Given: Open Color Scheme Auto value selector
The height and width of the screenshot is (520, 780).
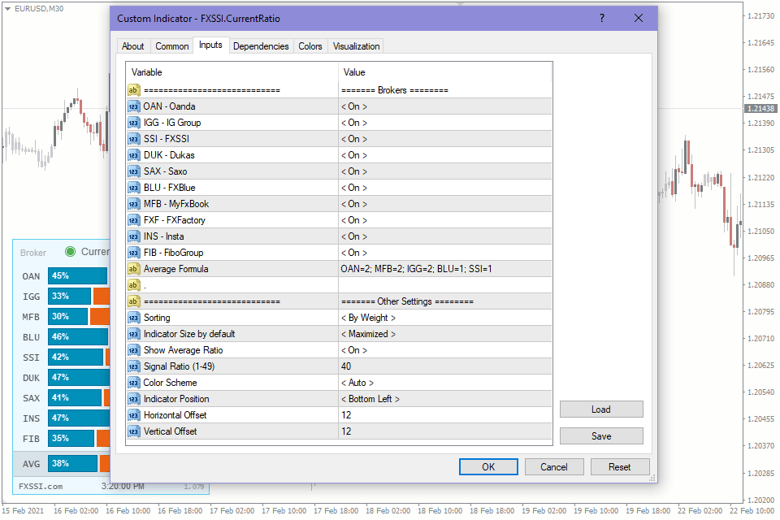Looking at the screenshot, I should pos(357,383).
